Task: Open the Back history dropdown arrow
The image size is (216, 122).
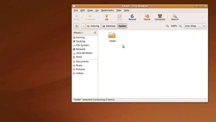Action: pos(82,17)
